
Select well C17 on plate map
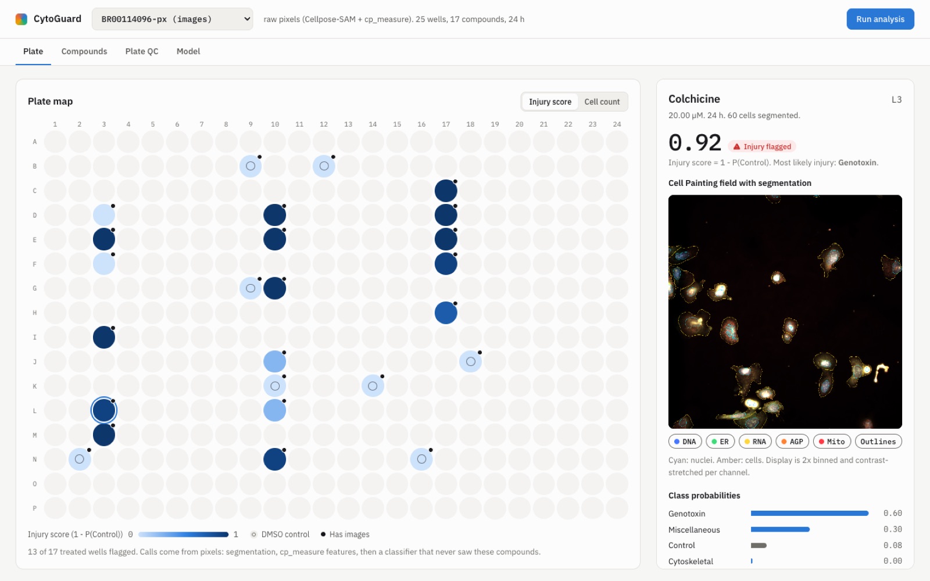pos(446,191)
